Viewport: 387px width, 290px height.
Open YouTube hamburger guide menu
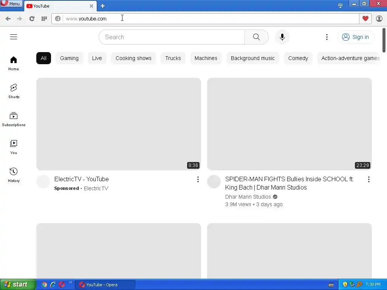tap(14, 37)
